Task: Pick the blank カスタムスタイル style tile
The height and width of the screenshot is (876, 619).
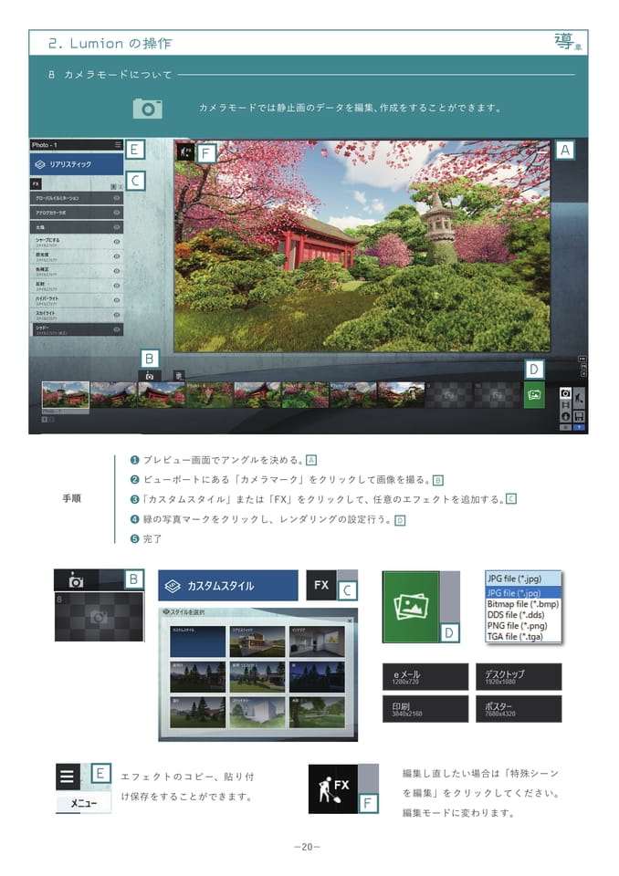Action: 198,641
